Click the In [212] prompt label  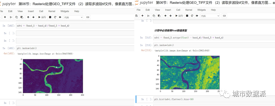[146, 38]
